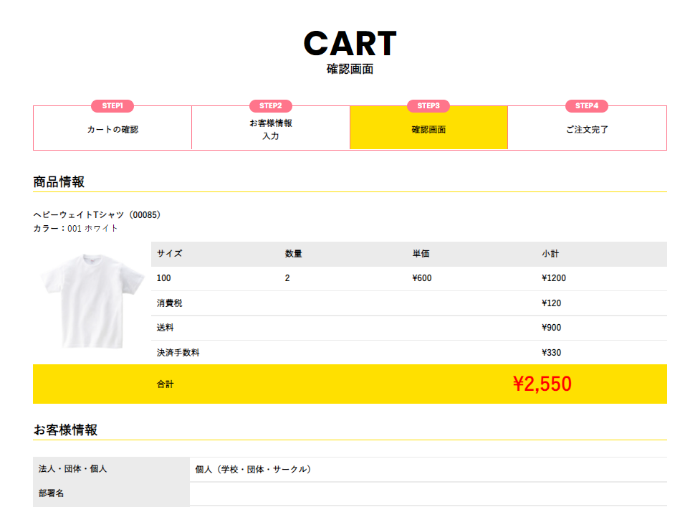
Task: Click the red ¥2,550 total amount
Action: pos(542,384)
